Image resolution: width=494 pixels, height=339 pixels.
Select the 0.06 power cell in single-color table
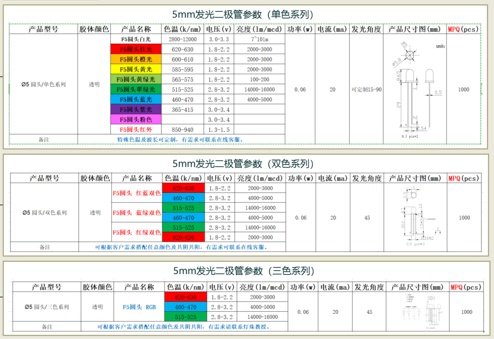[x=300, y=89]
